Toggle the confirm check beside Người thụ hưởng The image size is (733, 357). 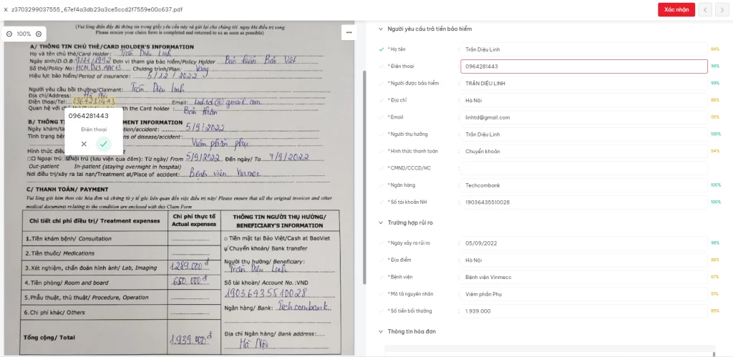click(x=382, y=134)
